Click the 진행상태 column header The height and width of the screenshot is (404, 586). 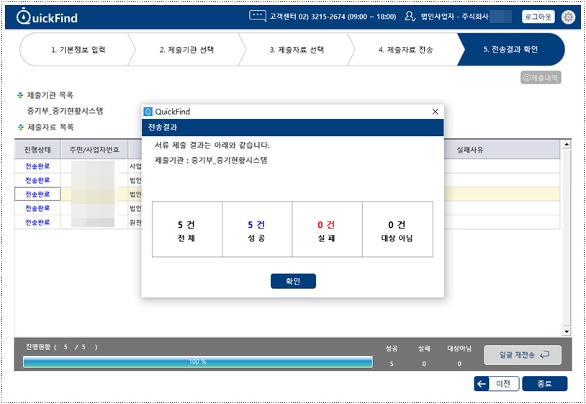pyautogui.click(x=37, y=150)
